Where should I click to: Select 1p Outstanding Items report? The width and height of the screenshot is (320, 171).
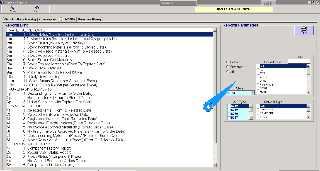110,94
